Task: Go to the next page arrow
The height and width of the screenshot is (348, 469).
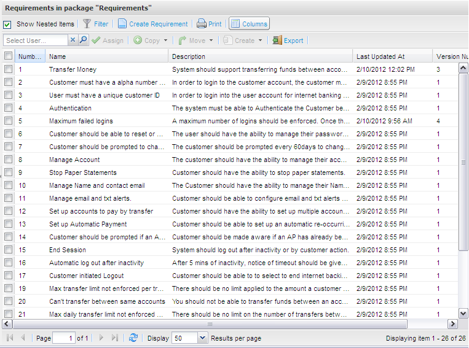Action: click(x=101, y=338)
